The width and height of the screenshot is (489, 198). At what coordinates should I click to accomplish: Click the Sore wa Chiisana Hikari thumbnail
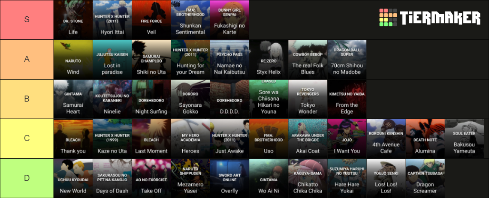click(x=269, y=99)
